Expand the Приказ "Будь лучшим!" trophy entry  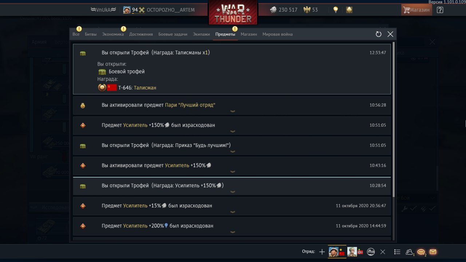pyautogui.click(x=232, y=145)
